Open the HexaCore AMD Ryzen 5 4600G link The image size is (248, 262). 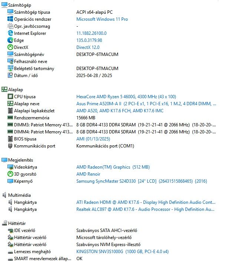click(x=126, y=97)
